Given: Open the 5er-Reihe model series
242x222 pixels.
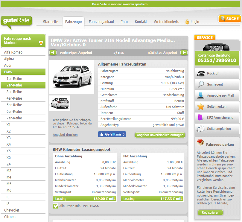Looking at the screenshot, I should click(x=23, y=105).
